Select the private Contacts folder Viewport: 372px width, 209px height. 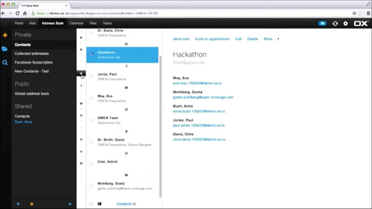coord(23,45)
